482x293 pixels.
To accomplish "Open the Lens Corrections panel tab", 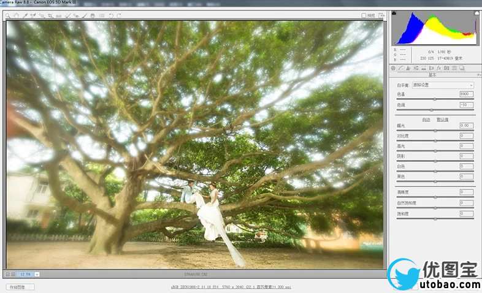I will 431,68.
